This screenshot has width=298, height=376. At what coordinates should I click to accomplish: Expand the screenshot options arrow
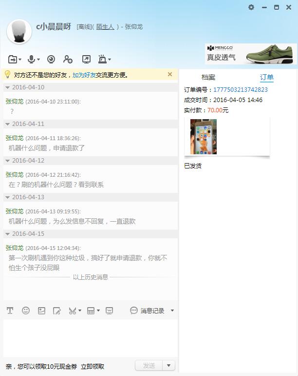coord(80,311)
